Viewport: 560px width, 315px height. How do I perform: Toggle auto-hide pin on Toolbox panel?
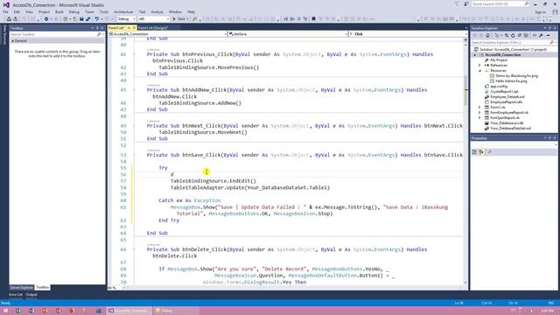97,28
